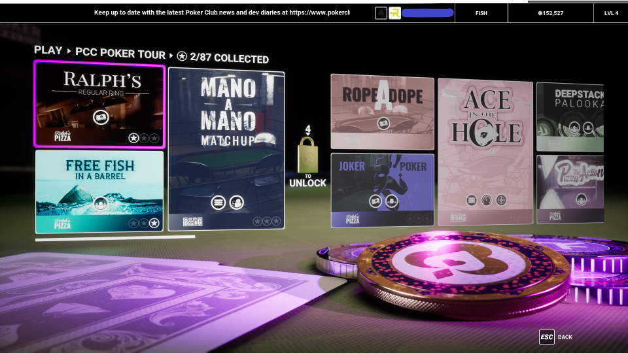Click the FISH rank label
This screenshot has width=628, height=353.
pos(481,13)
